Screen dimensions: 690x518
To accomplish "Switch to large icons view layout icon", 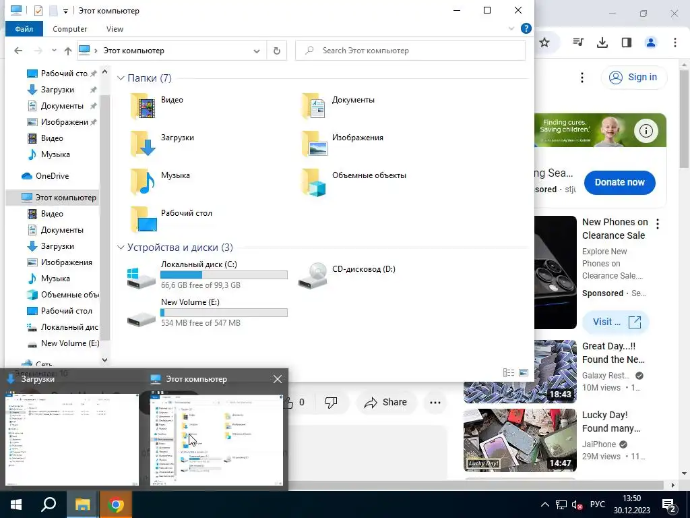I will (524, 372).
